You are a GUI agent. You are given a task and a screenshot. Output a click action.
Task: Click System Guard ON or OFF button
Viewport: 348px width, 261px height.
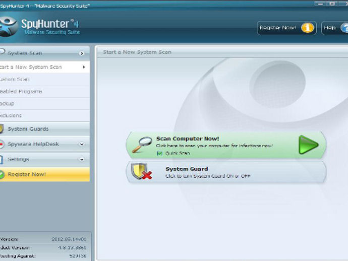226,172
